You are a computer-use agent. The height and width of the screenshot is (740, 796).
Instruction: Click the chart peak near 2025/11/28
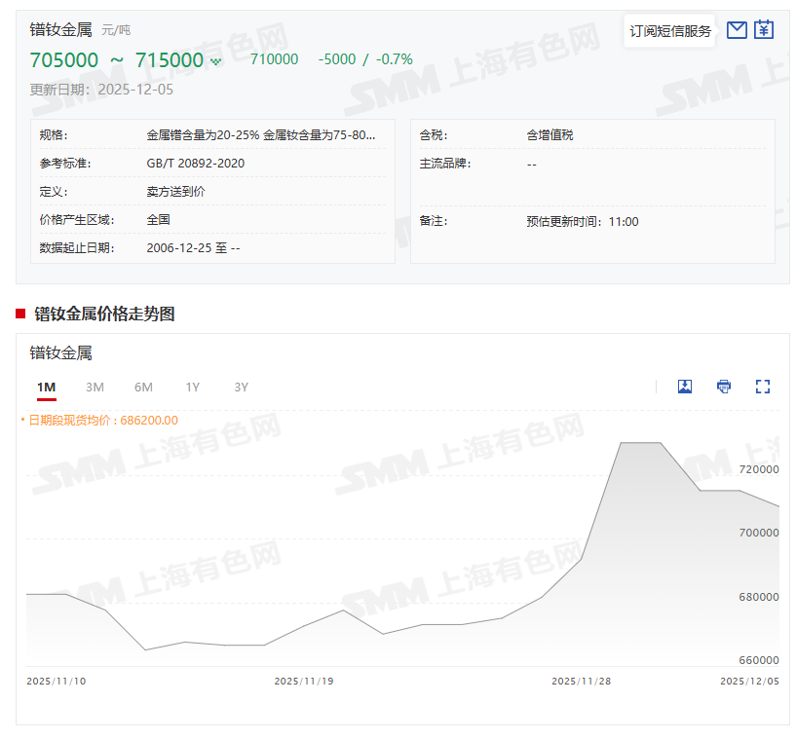coord(640,443)
